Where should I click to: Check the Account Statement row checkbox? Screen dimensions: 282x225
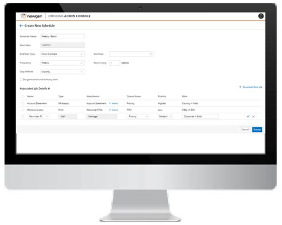23,103
